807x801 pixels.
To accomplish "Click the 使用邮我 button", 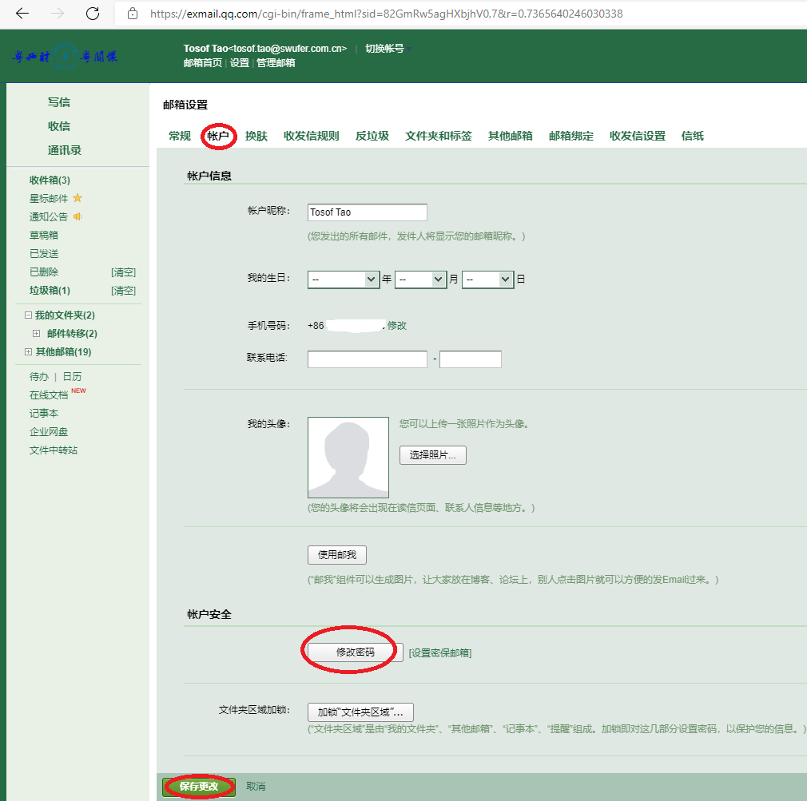I will click(x=337, y=554).
